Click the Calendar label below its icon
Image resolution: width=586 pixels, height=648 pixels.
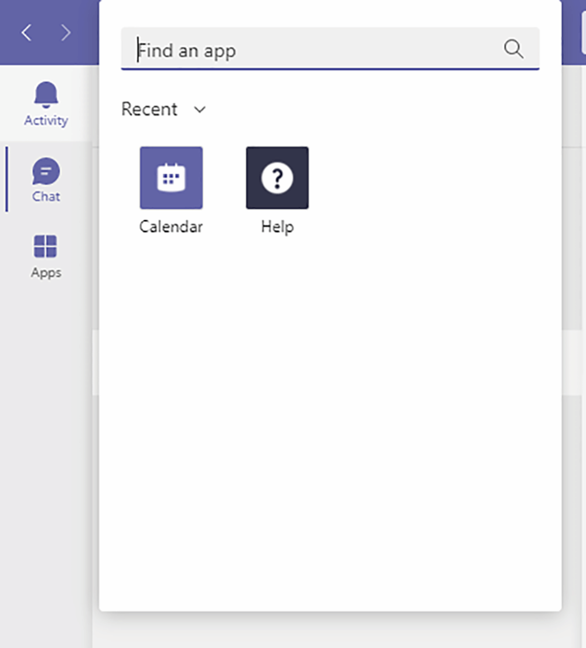171,227
